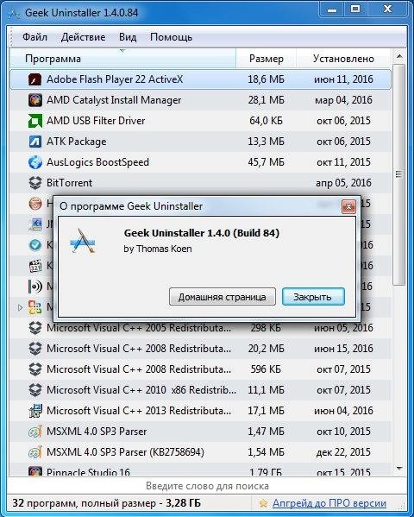Screen dimensions: 414x517
Task: Select the ATK Package entry
Action: tap(200, 142)
